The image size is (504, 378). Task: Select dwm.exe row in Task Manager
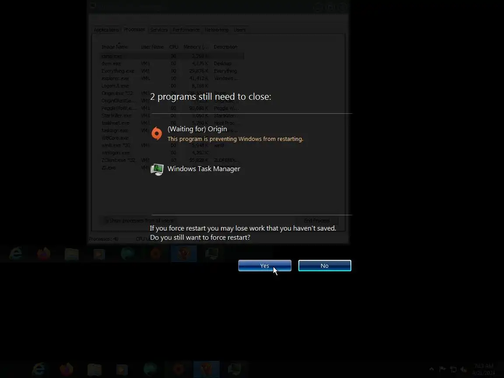click(x=172, y=63)
